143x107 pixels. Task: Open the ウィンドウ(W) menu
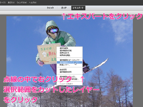click(x=22, y=3)
